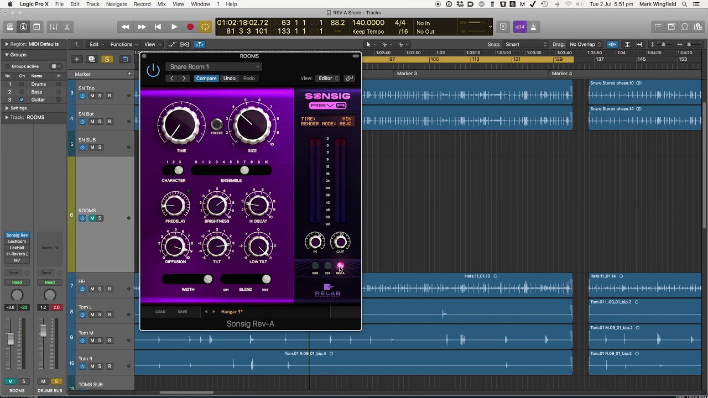Screen dimensions: 708x398
Task: Open the List Editors panel
Action: (658, 27)
